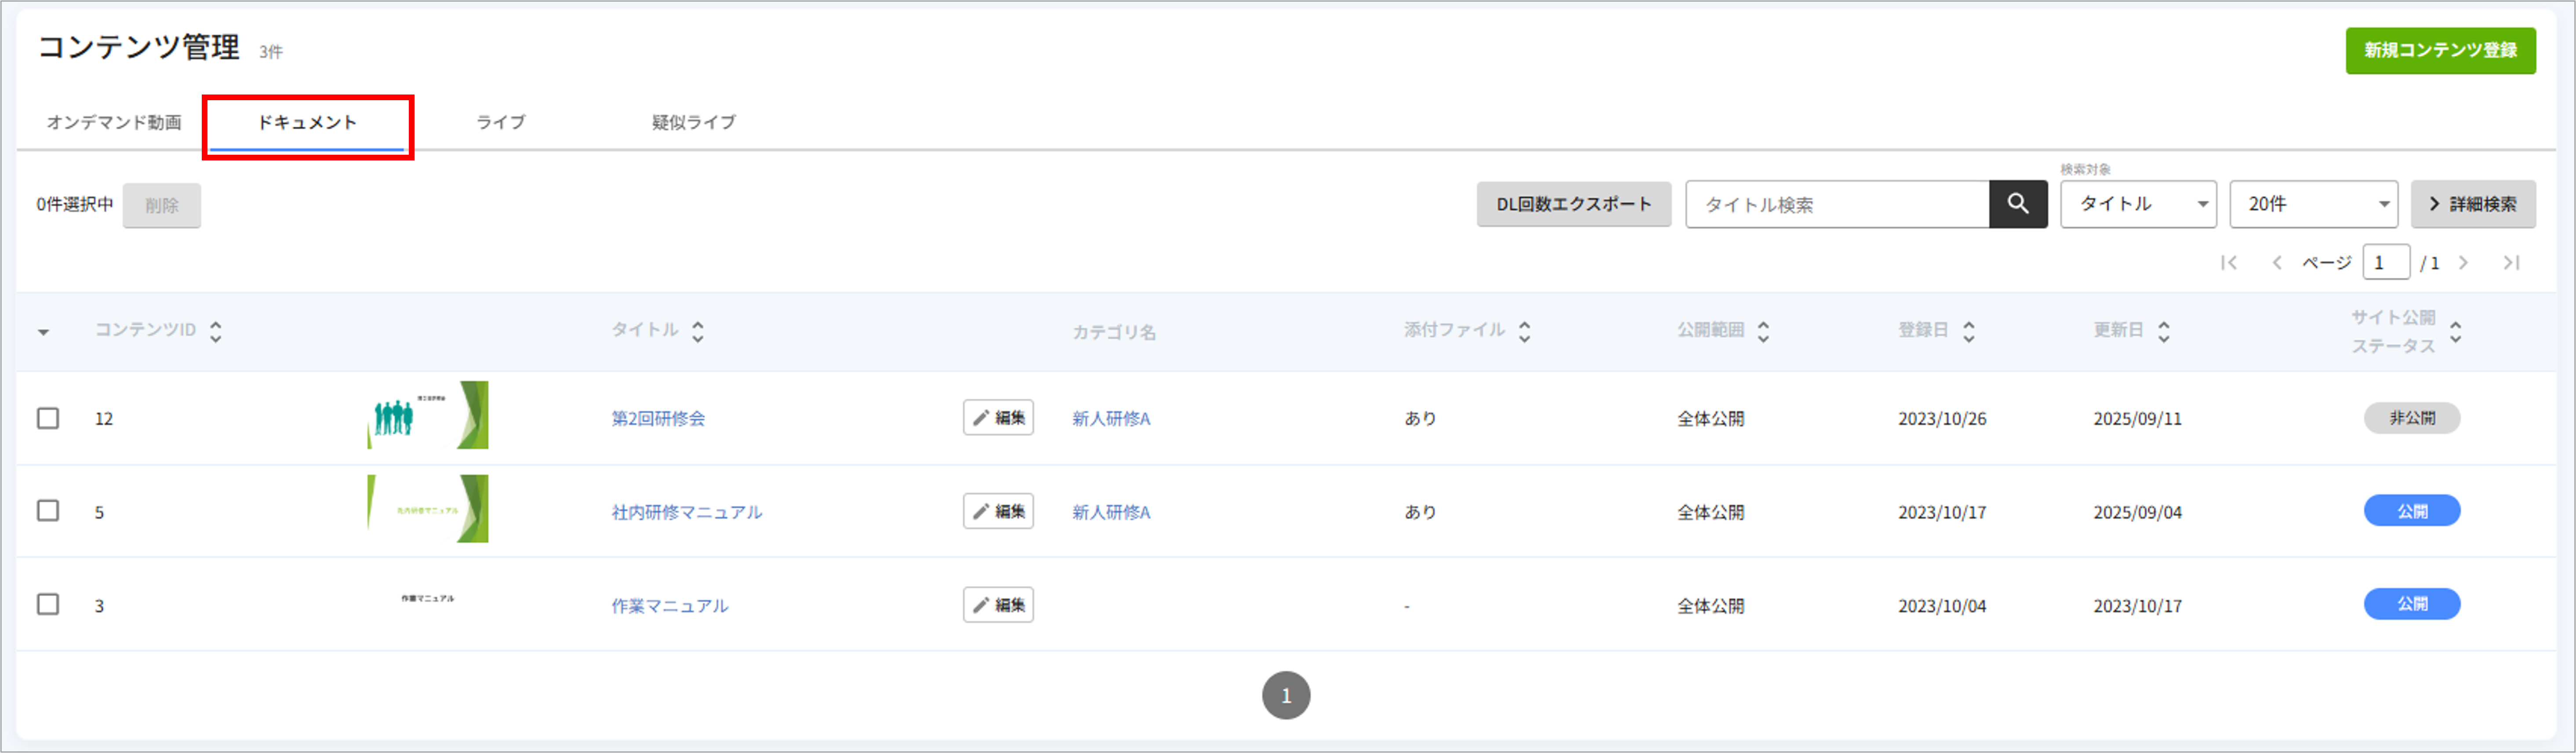Click the page number input box
Viewport: 2576px width, 753px height.
[x=2385, y=262]
